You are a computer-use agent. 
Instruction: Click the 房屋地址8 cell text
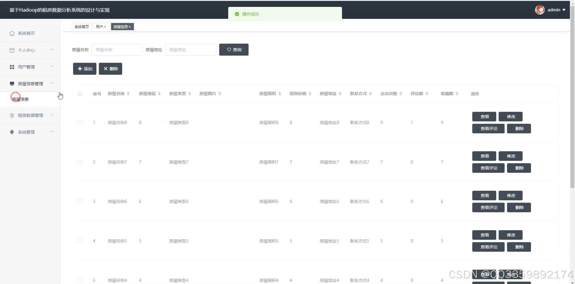(x=329, y=123)
